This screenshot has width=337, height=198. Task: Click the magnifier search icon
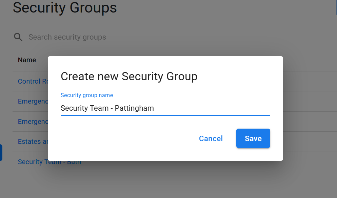point(18,37)
